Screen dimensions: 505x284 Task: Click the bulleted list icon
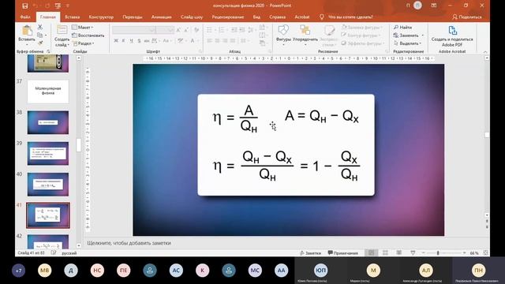tap(210, 30)
